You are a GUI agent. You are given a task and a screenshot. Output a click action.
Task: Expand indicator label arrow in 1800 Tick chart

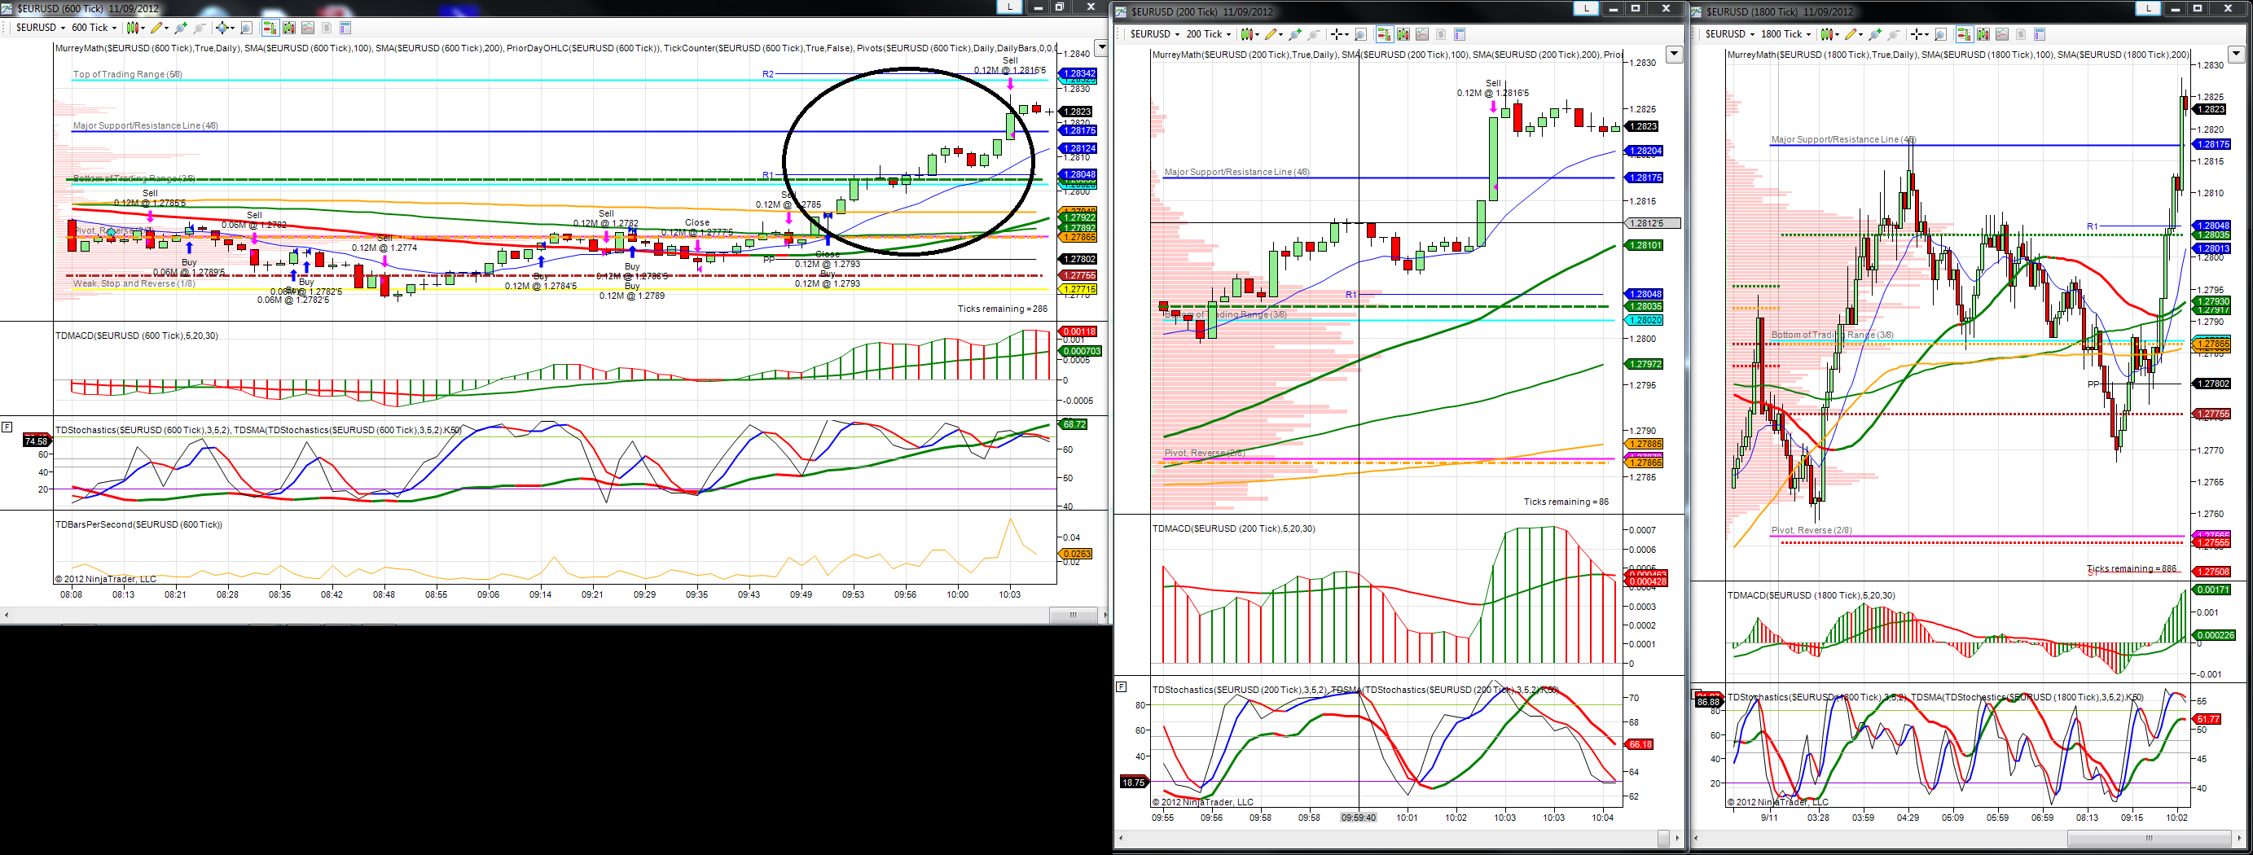pyautogui.click(x=2236, y=55)
